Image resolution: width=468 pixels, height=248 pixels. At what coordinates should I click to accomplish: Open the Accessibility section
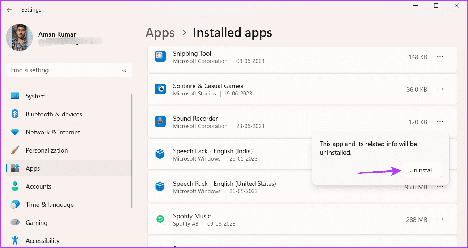tap(69, 240)
